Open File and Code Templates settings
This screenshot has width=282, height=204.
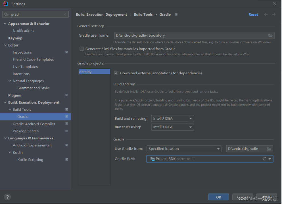coord(33,60)
